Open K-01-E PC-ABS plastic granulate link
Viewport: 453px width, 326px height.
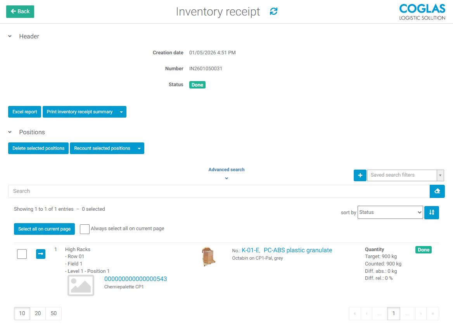(287, 250)
